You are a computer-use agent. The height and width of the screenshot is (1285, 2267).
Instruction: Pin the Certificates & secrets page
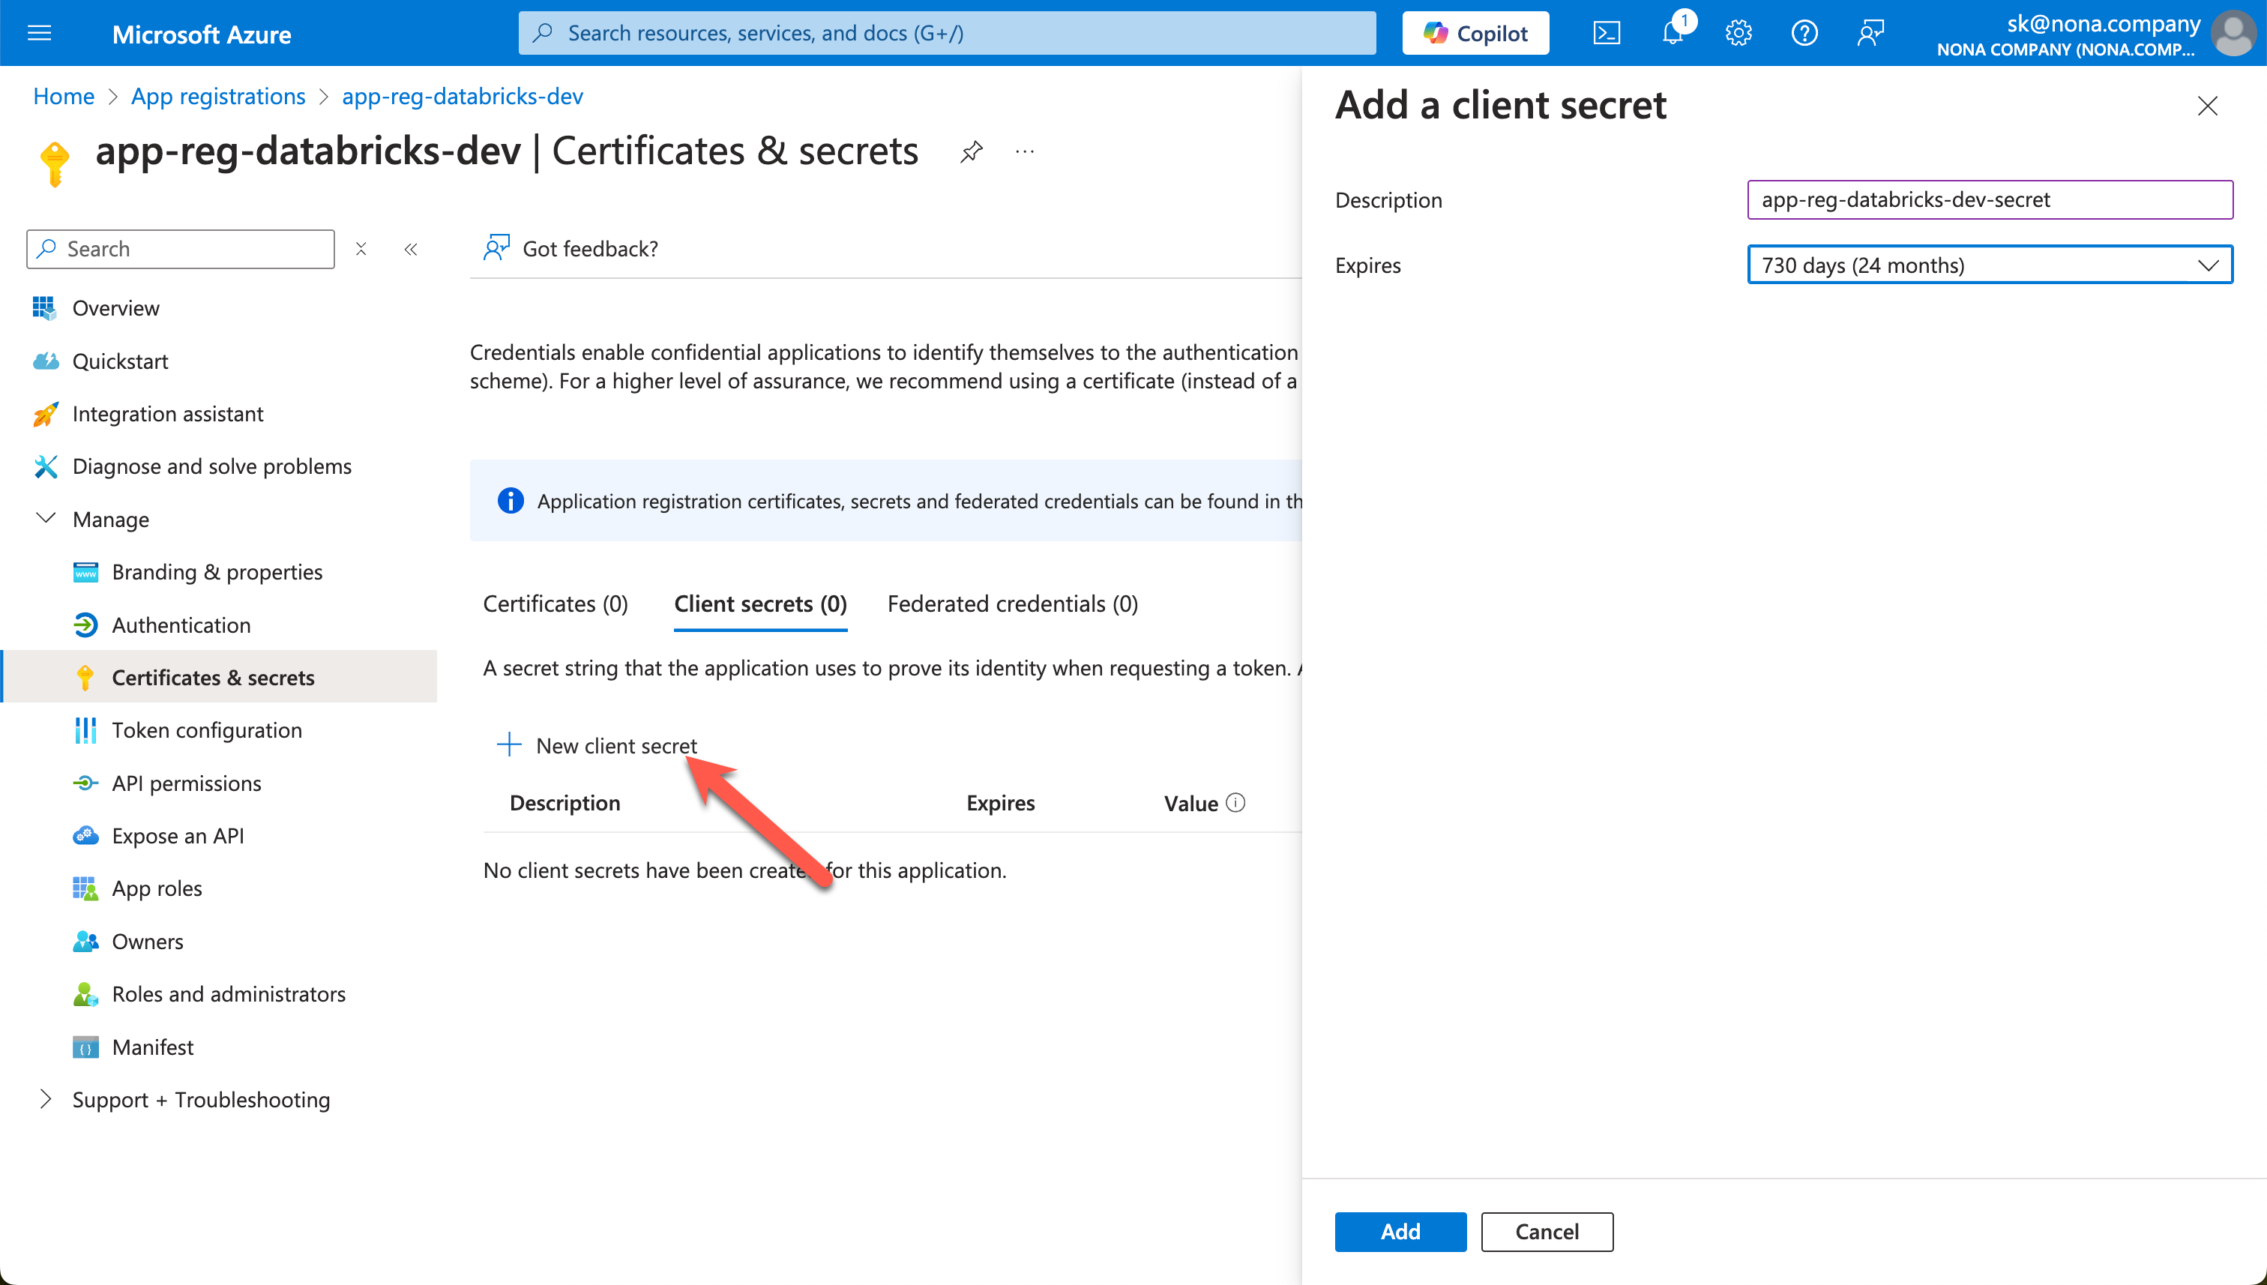[971, 151]
